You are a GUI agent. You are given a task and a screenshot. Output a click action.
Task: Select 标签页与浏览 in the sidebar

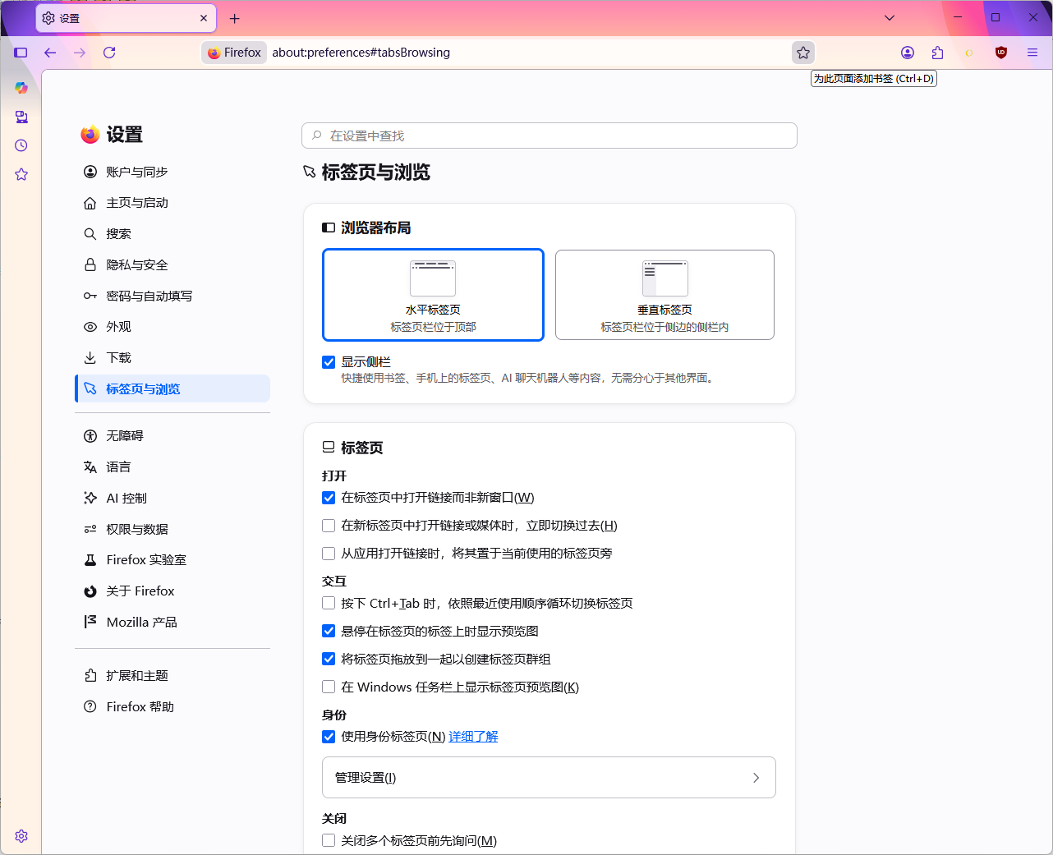[172, 388]
